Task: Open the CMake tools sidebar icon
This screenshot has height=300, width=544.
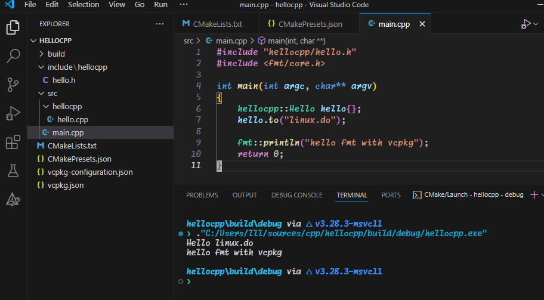Action: (13, 199)
